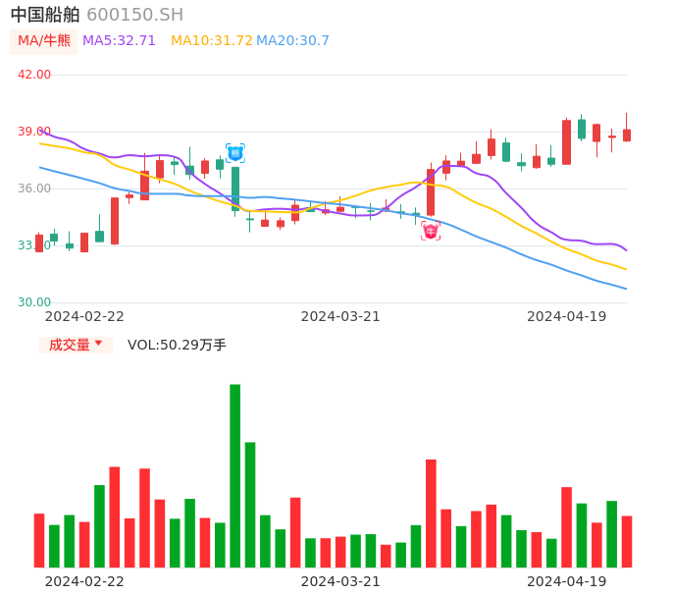Click the 42.00 price axis label
The width and height of the screenshot is (673, 595).
[34, 75]
